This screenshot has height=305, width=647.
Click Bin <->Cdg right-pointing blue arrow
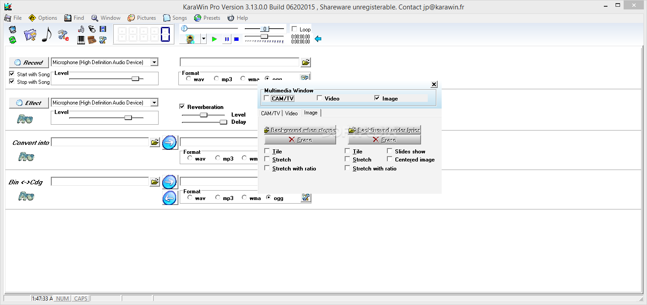[x=169, y=182]
